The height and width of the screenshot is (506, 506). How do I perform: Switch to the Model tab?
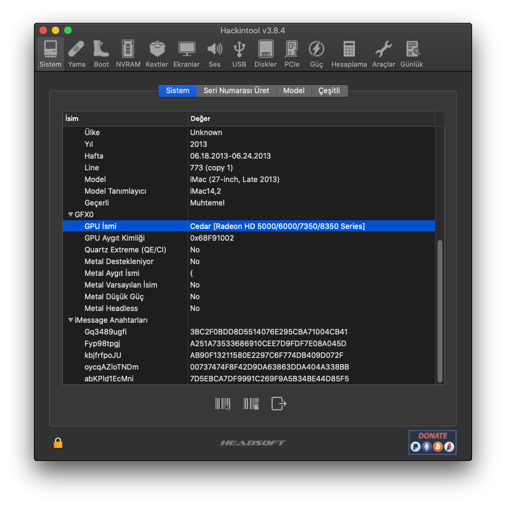[294, 91]
